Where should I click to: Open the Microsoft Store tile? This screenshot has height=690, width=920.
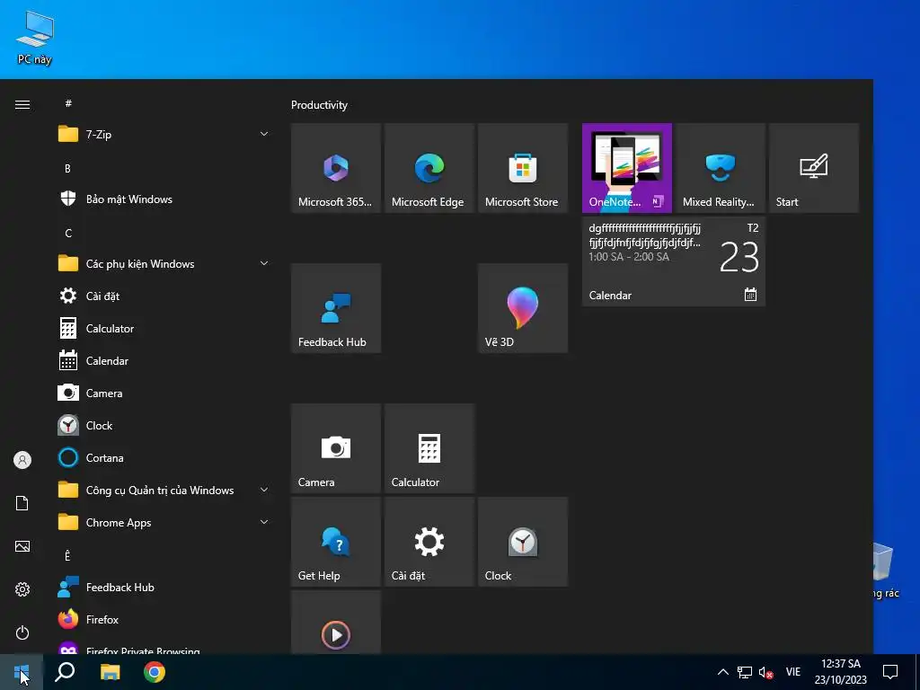(523, 168)
